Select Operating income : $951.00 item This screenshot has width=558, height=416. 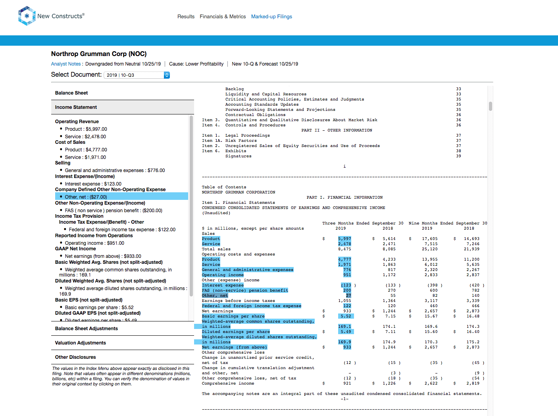[94, 243]
